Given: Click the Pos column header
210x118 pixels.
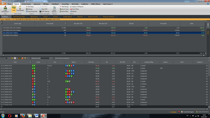Looking at the screenshot, I should click(134, 62).
